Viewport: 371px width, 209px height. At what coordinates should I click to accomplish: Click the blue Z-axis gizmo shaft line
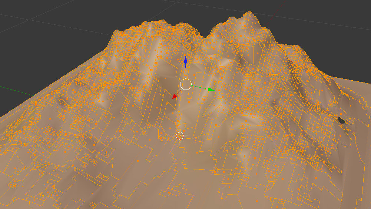(x=186, y=71)
